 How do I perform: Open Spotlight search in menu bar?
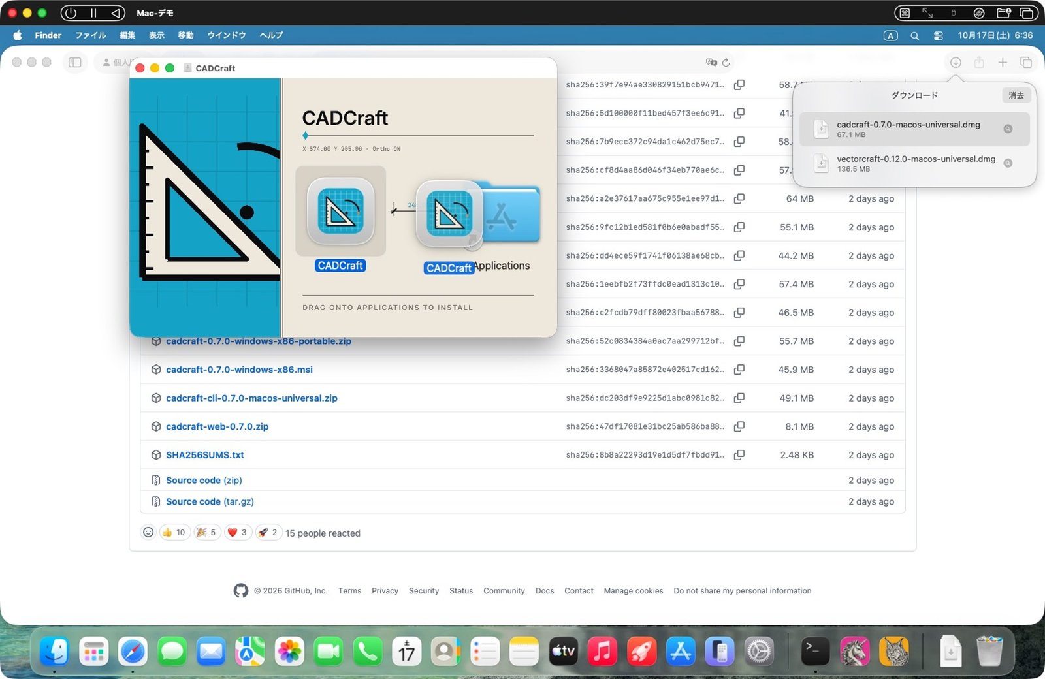[914, 35]
